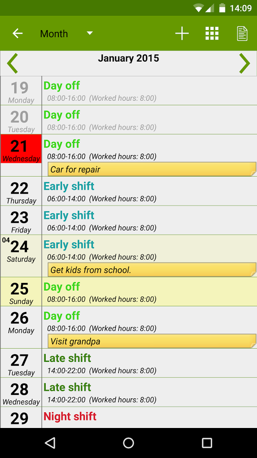
Task: Open the Month view dropdown
Action: 67,34
